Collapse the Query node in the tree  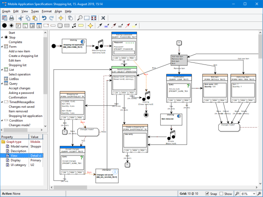pos(2,84)
